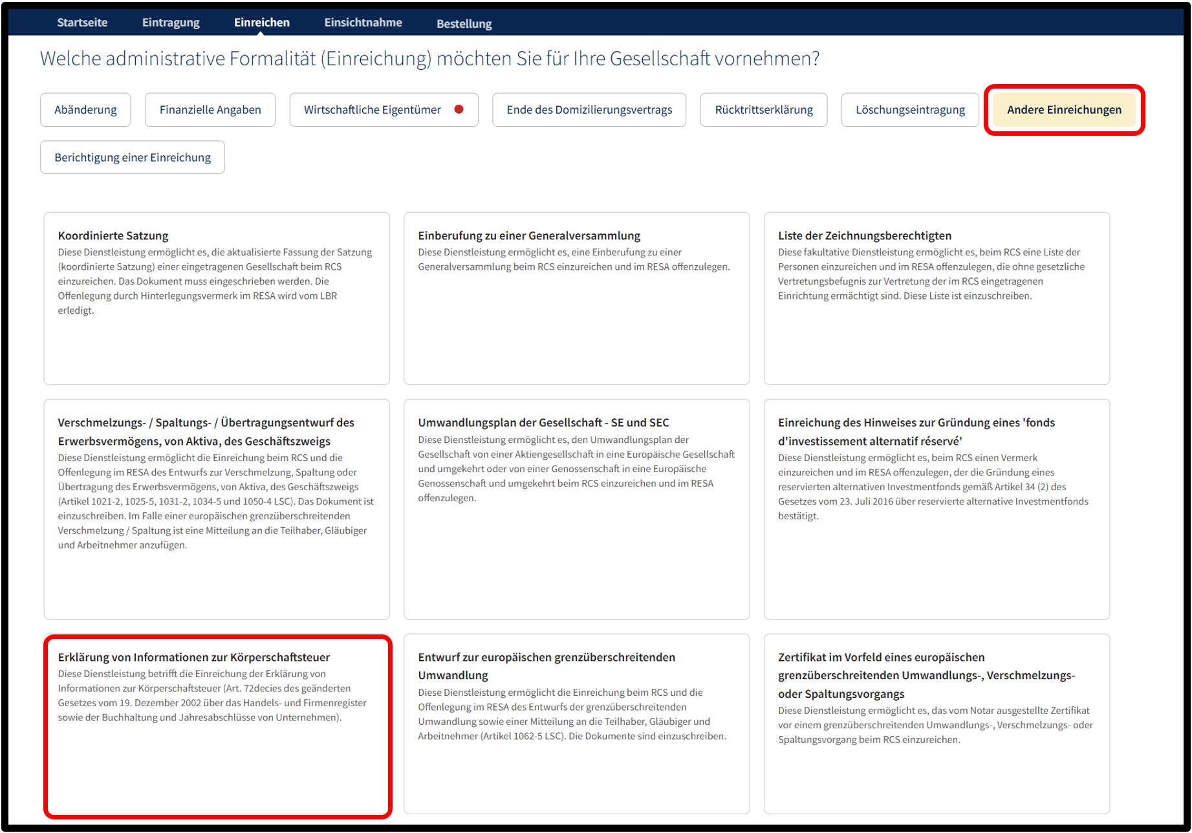Open the Startseite menu item
Viewport: 1192px width, 833px height.
[x=82, y=23]
